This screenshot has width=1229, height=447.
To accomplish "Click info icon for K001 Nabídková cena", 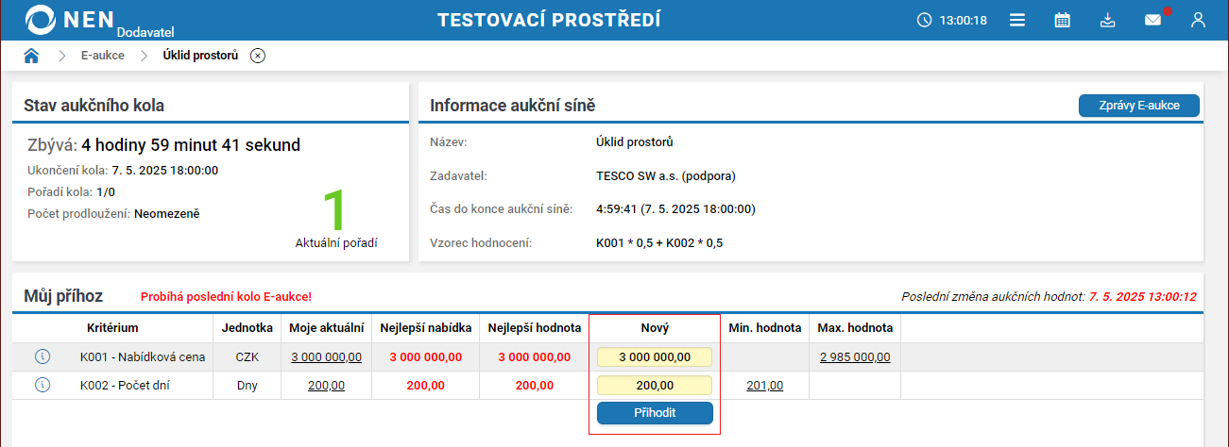I will pyautogui.click(x=42, y=356).
